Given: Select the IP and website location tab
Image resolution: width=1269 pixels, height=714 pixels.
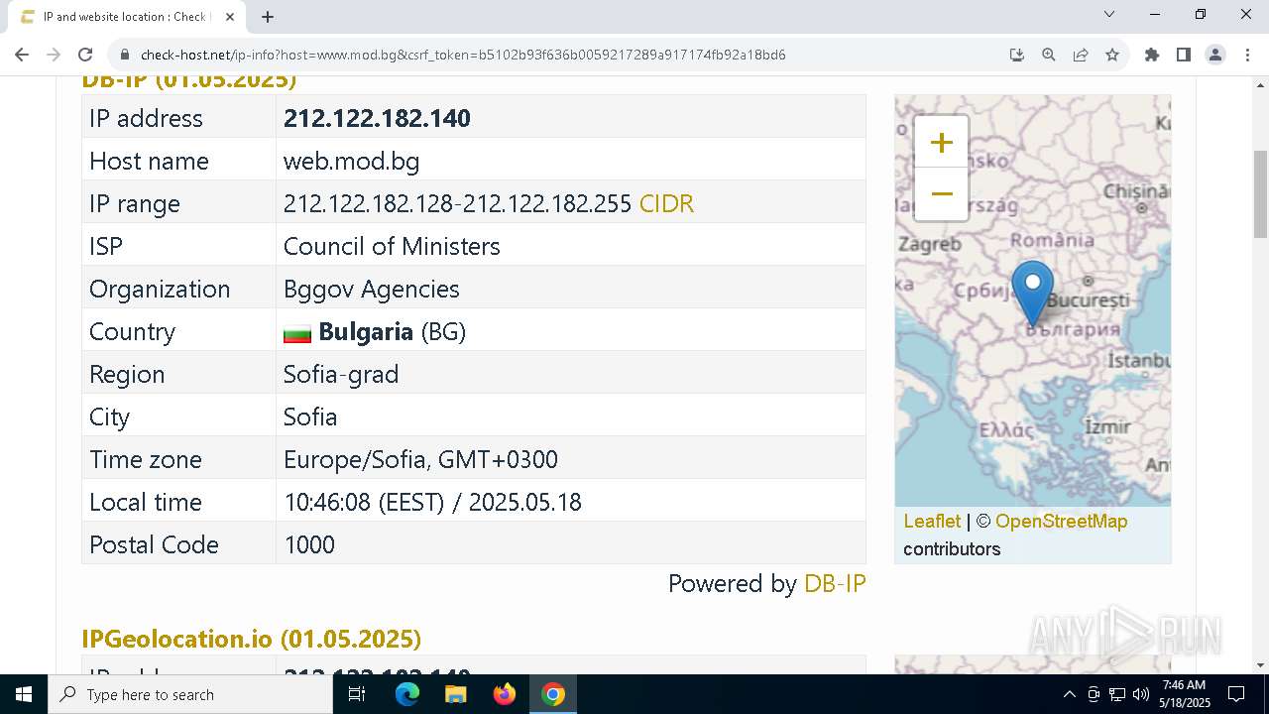Looking at the screenshot, I should pyautogui.click(x=126, y=17).
